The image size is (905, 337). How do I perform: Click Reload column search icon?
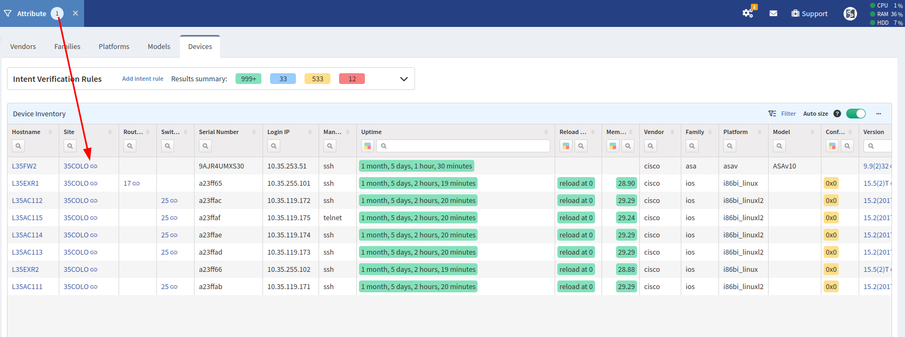581,146
